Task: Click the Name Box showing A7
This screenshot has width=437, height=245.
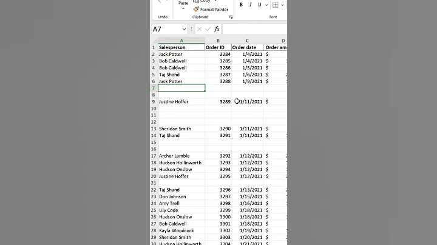Action: pyautogui.click(x=166, y=29)
